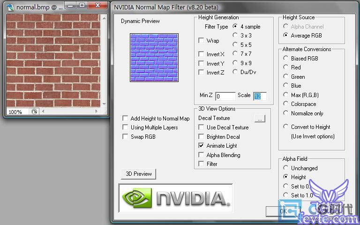Click the Min Z input field
The width and height of the screenshot is (360, 225).
(225, 96)
